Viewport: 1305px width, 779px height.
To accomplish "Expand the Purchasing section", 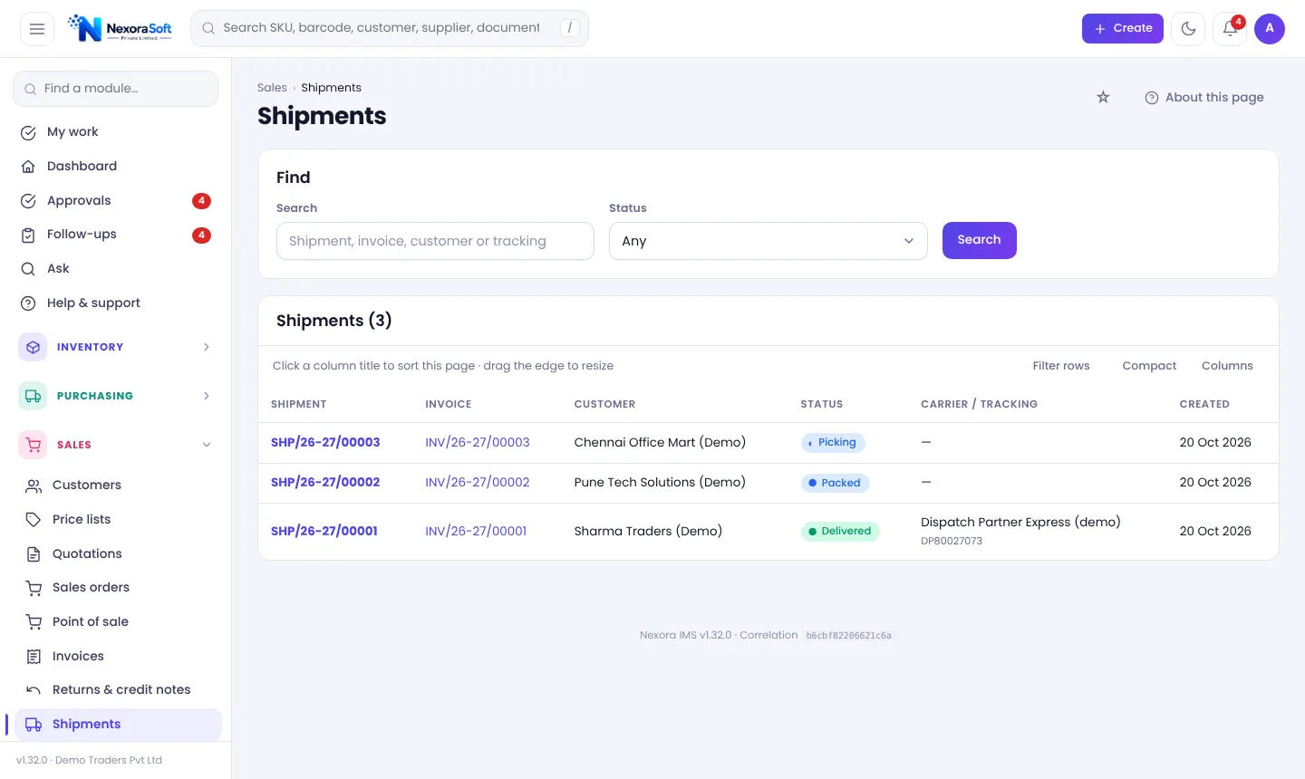I will (115, 396).
